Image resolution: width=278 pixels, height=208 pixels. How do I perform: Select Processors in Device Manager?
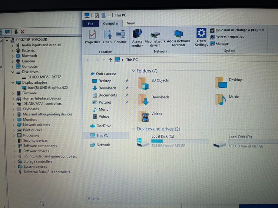pos(29,135)
